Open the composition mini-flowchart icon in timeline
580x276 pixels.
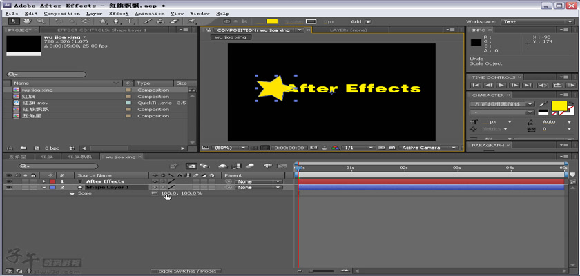click(x=173, y=166)
